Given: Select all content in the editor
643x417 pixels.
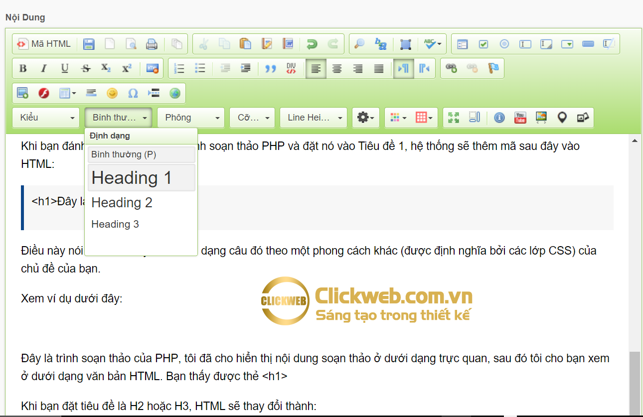Looking at the screenshot, I should pos(406,44).
